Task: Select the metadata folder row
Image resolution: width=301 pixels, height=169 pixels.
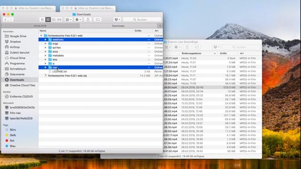Action: tap(101, 55)
